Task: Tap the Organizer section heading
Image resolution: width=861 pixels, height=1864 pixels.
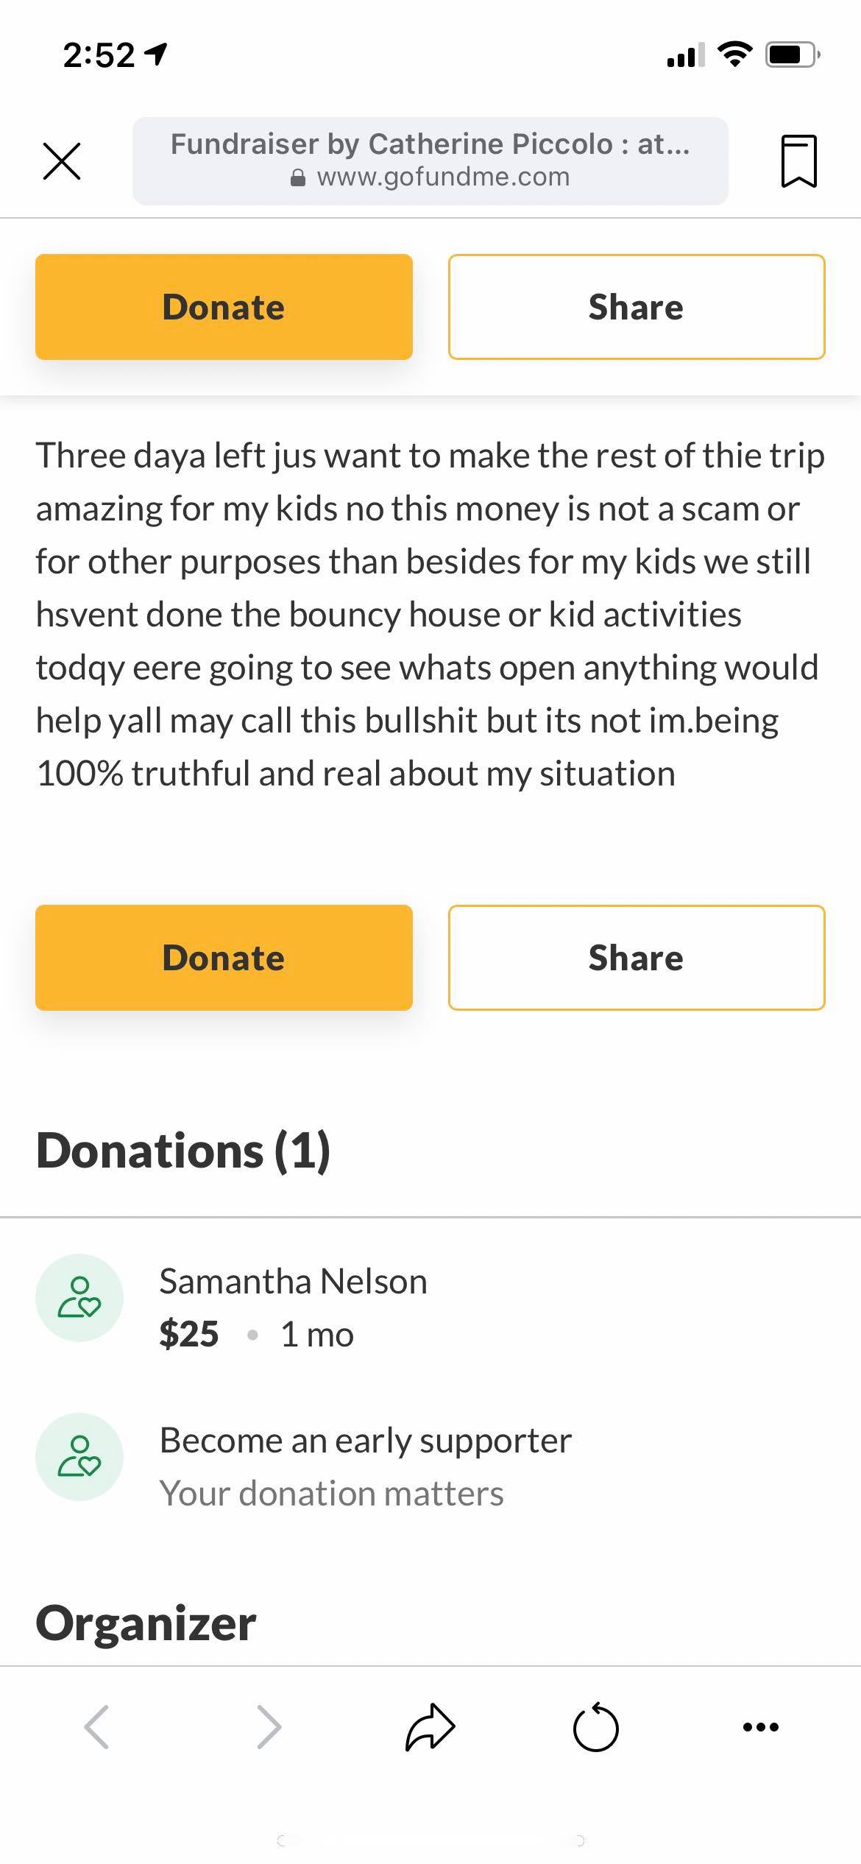Action: [x=146, y=1623]
